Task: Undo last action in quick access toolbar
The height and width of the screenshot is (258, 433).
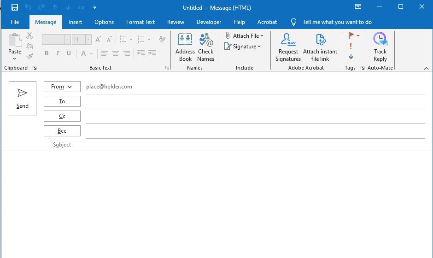Action: (x=28, y=7)
